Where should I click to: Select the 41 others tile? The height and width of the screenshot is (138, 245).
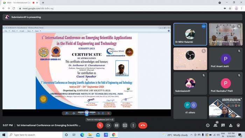tap(190, 108)
